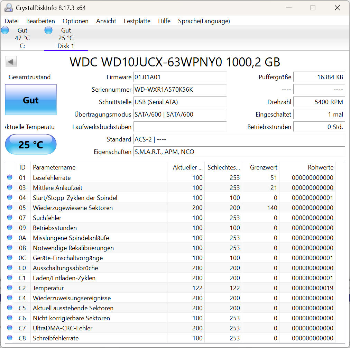Click the blue status orb for drive C:

click(x=5, y=30)
